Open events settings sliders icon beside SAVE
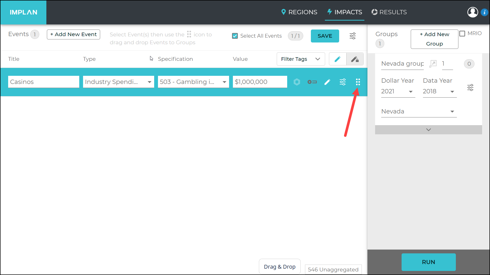Screen dimensions: 490x275 point(353,36)
